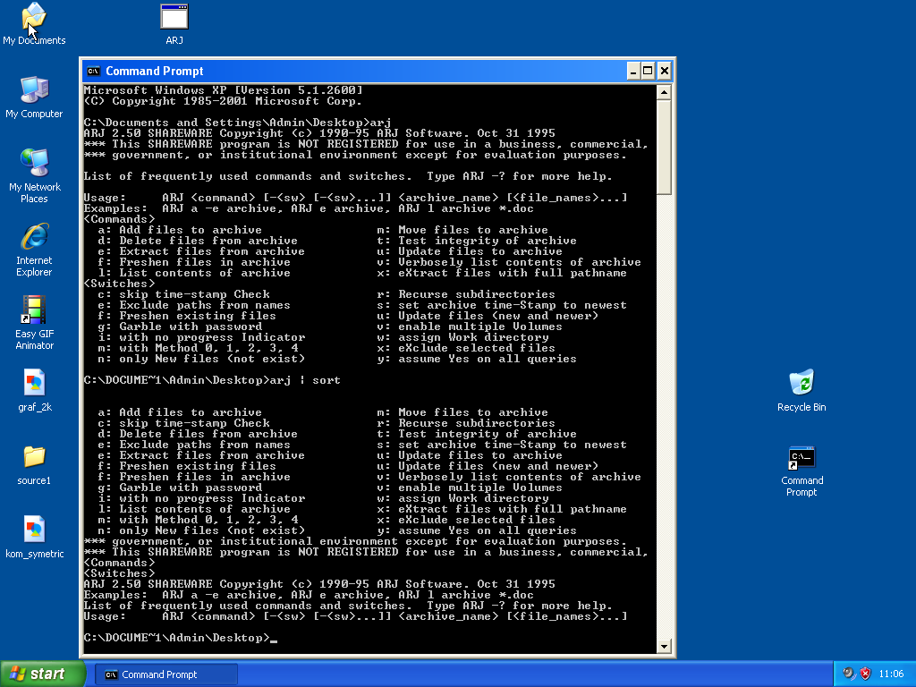Select the kom_symetric file icon
This screenshot has width=916, height=687.
(x=34, y=538)
